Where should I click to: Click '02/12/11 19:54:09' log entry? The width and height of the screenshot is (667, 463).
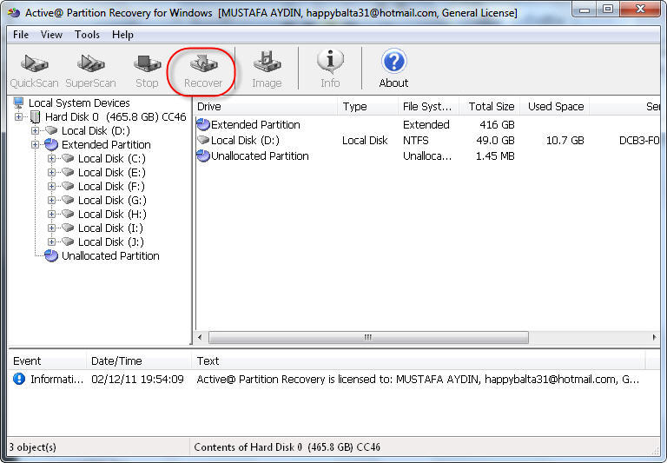click(x=137, y=379)
